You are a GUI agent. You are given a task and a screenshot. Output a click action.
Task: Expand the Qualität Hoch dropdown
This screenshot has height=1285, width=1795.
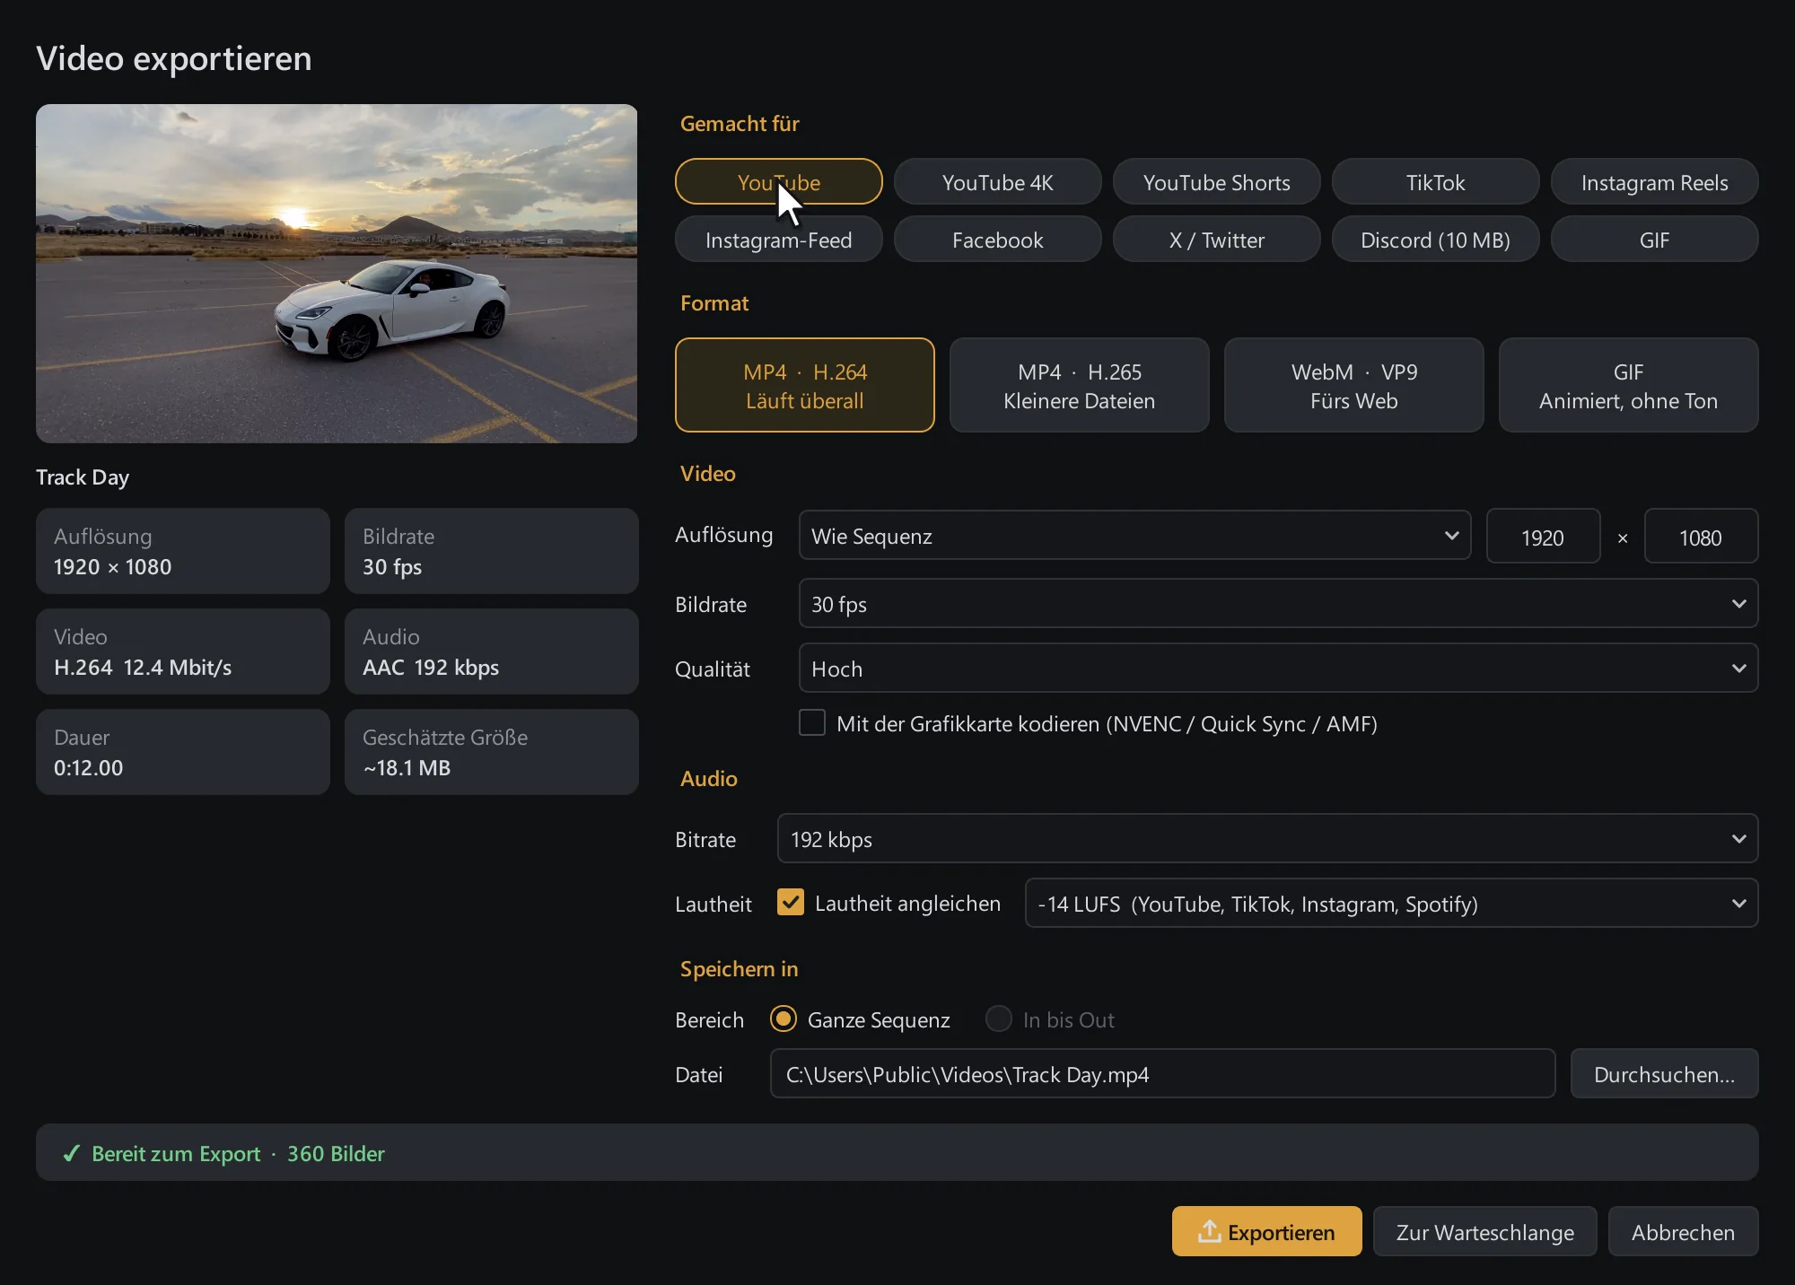tap(1278, 669)
